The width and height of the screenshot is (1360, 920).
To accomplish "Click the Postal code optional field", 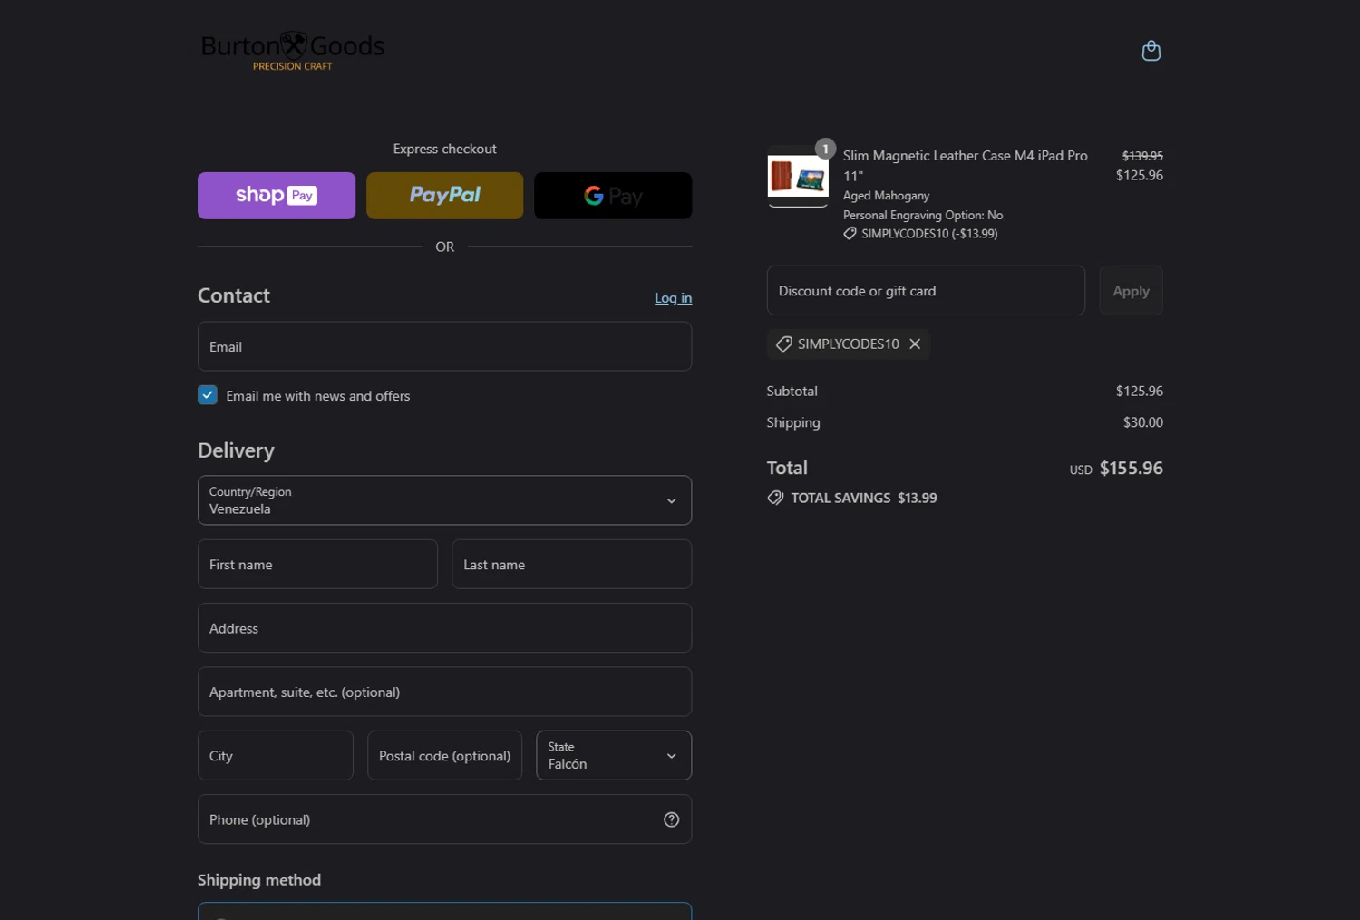I will 444,755.
